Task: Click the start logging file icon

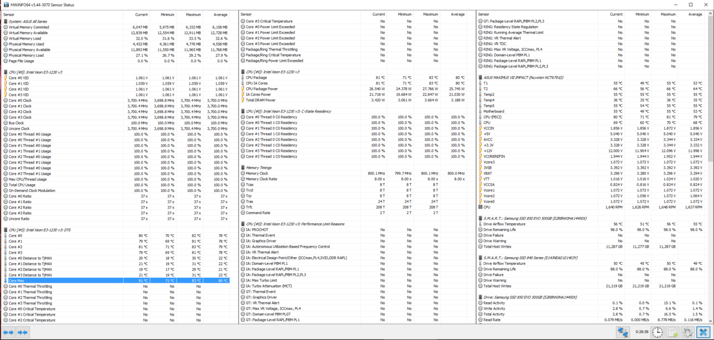Action: pyautogui.click(x=673, y=332)
